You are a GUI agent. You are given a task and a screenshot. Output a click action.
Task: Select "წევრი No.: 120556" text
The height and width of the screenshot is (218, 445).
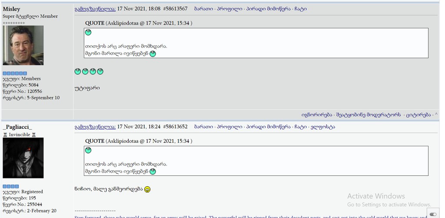tap(22, 91)
